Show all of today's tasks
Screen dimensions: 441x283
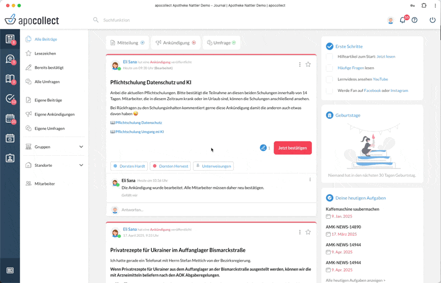pyautogui.click(x=356, y=280)
